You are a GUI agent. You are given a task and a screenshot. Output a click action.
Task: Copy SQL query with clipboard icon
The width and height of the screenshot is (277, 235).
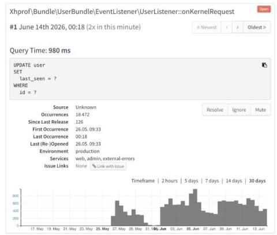264,65
